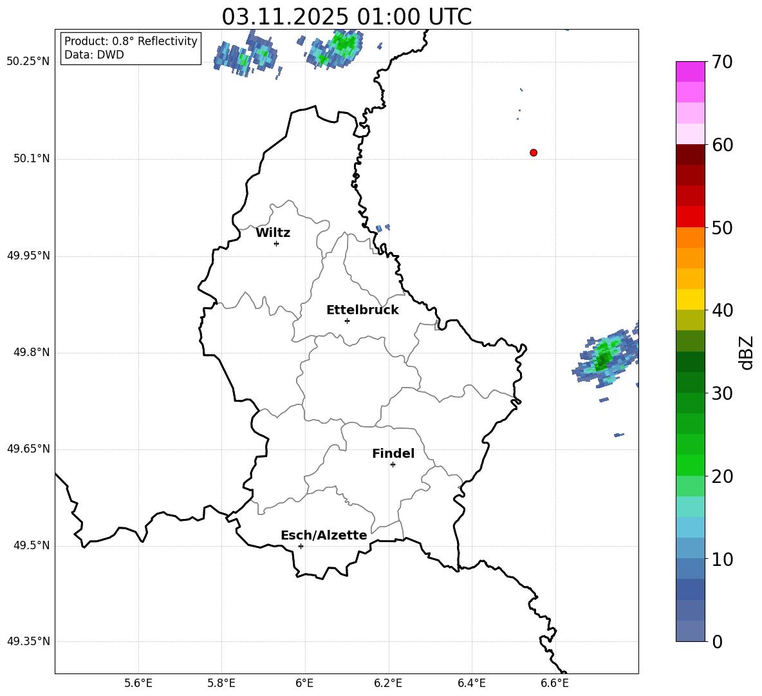Click the 6°E longitude label

pos(304,683)
